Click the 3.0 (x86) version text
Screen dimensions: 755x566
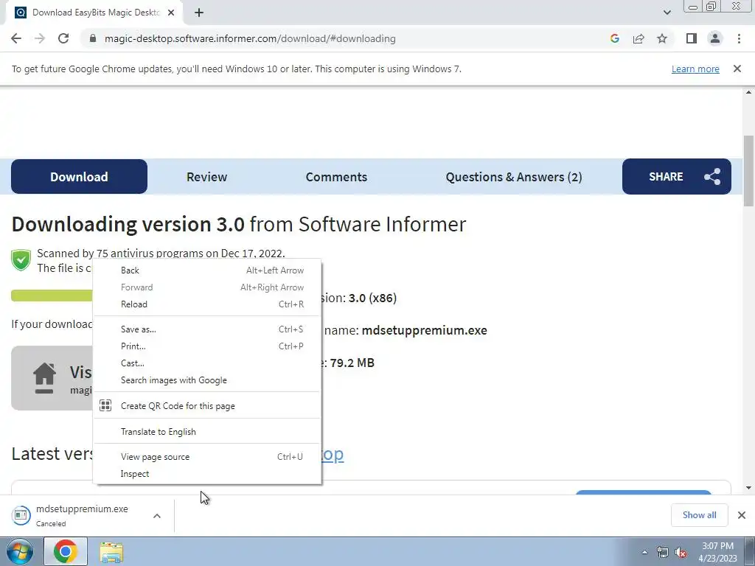(x=372, y=298)
